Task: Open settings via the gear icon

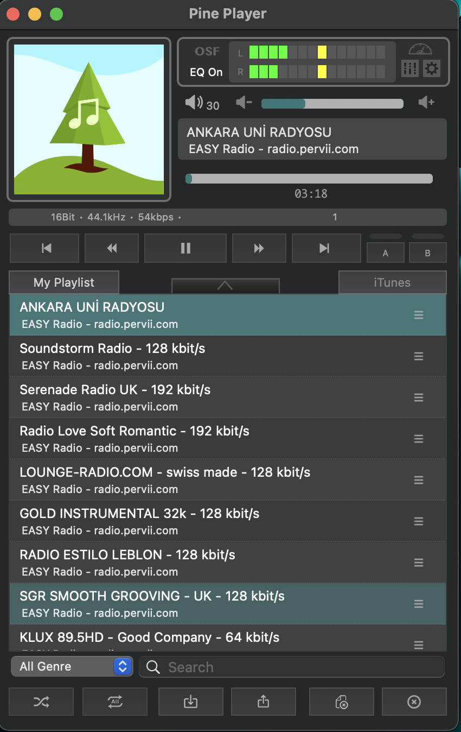Action: point(432,68)
